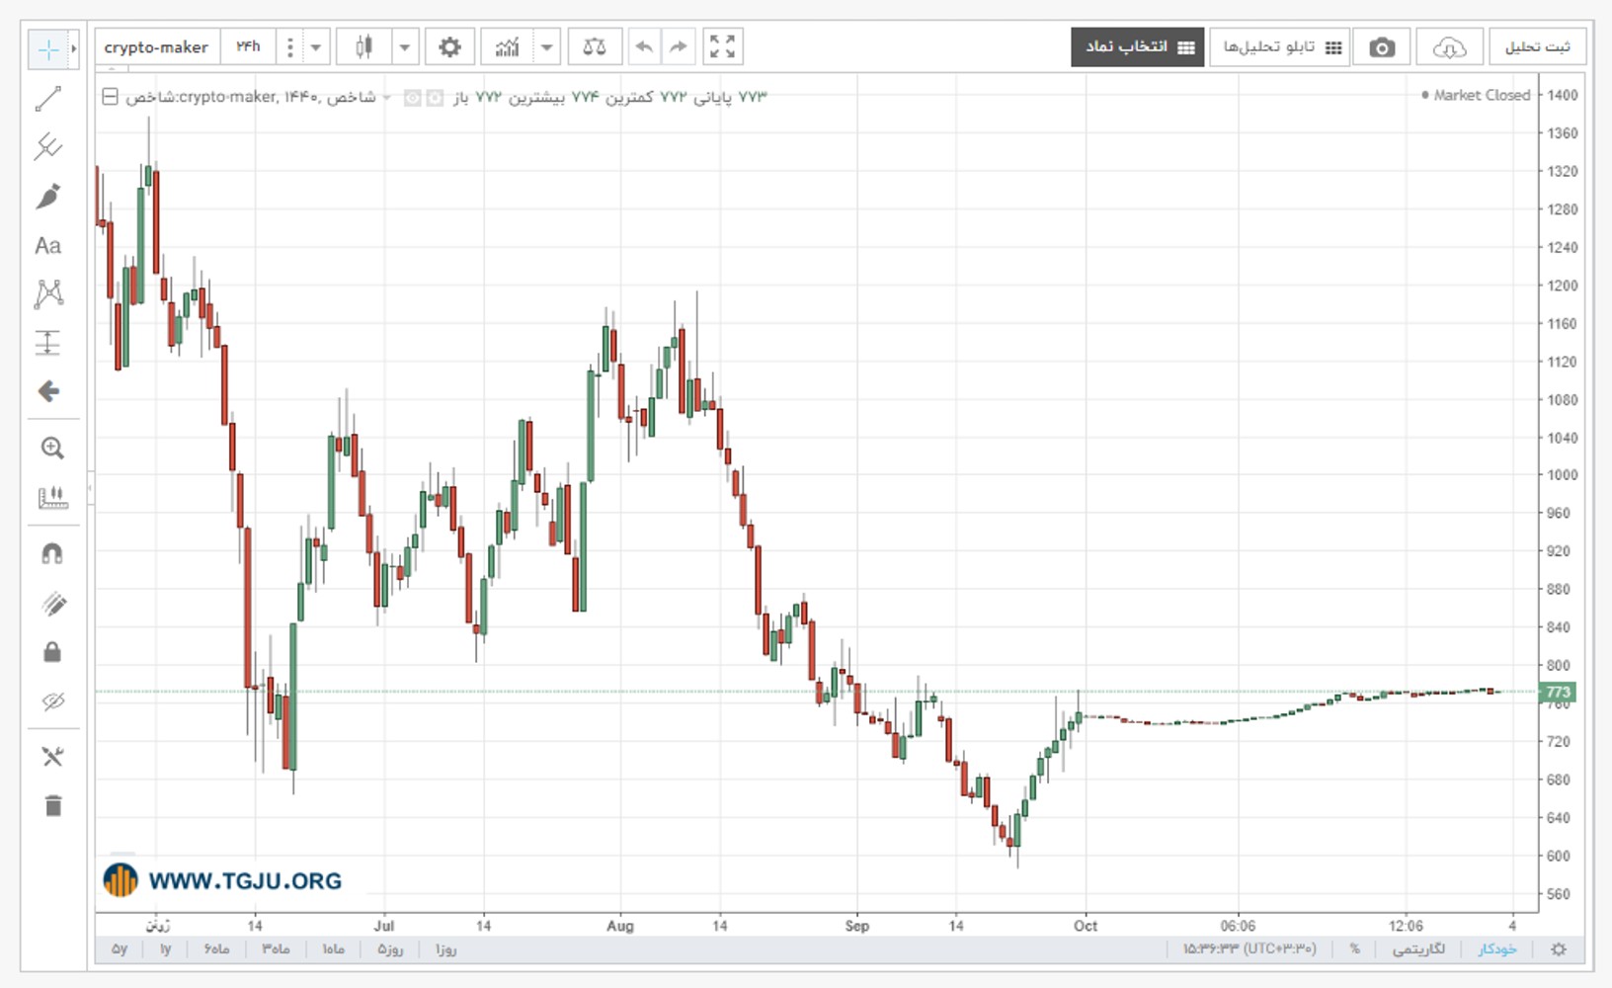The height and width of the screenshot is (988, 1612).
Task: Click the انتخاب نماد symbol selection button
Action: coord(1138,46)
